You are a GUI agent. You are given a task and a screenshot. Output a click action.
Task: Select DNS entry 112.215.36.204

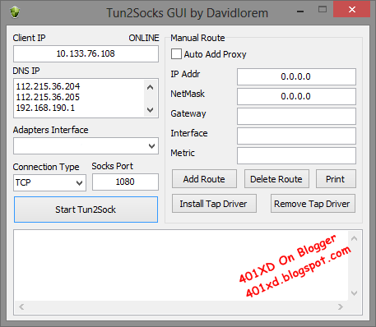click(48, 86)
